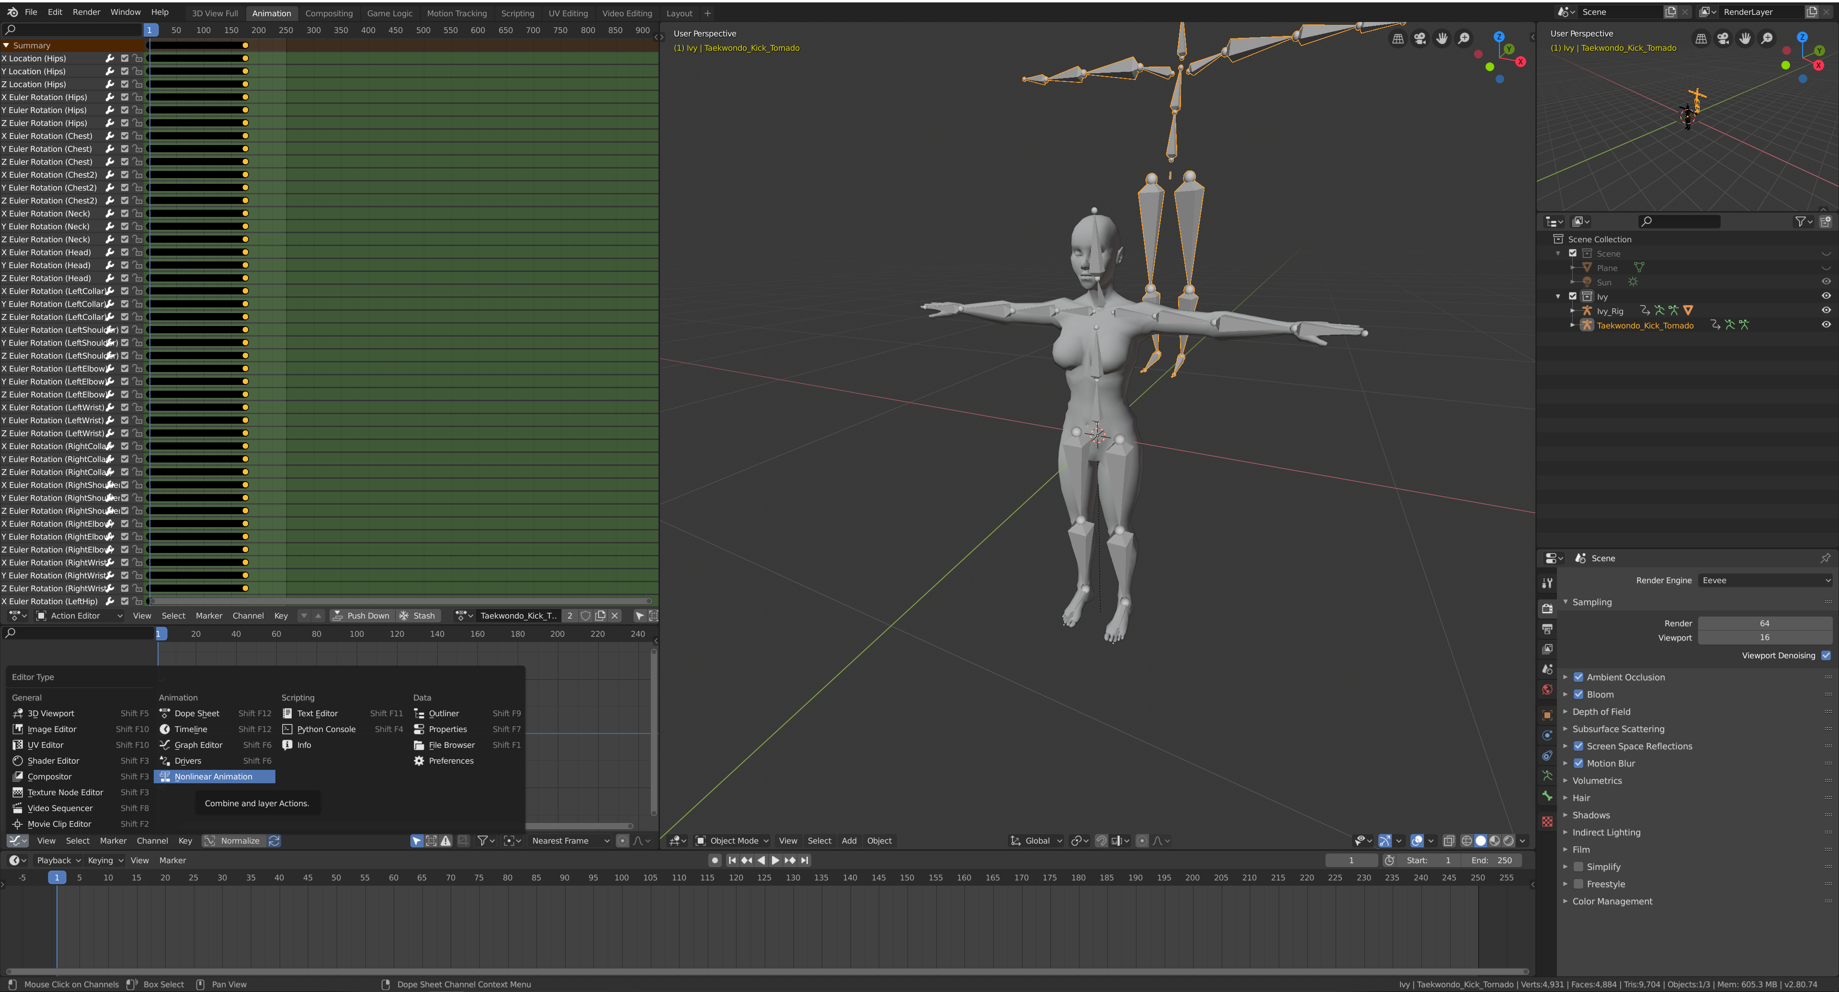
Task: Toggle Viewport Denoising checkbox
Action: click(x=1826, y=656)
